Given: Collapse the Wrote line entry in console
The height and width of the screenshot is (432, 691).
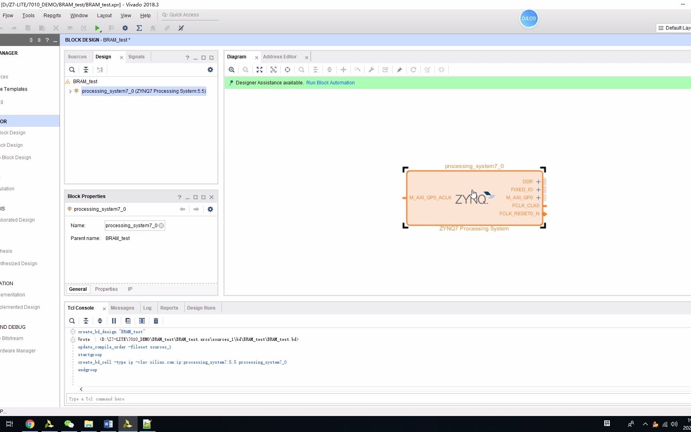Looking at the screenshot, I should coord(73,339).
